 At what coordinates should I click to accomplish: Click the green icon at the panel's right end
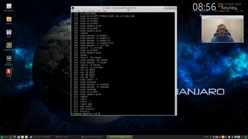(x=246, y=137)
